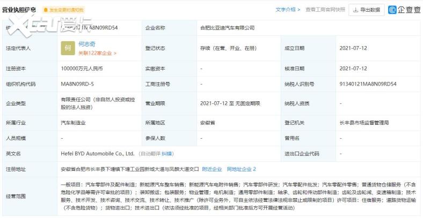This screenshot has width=423, height=218.
Task: Click the 实缴资本 label cell
Action: [169, 69]
